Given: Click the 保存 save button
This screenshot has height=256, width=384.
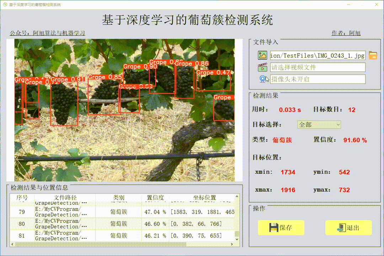Looking at the screenshot, I should (281, 228).
